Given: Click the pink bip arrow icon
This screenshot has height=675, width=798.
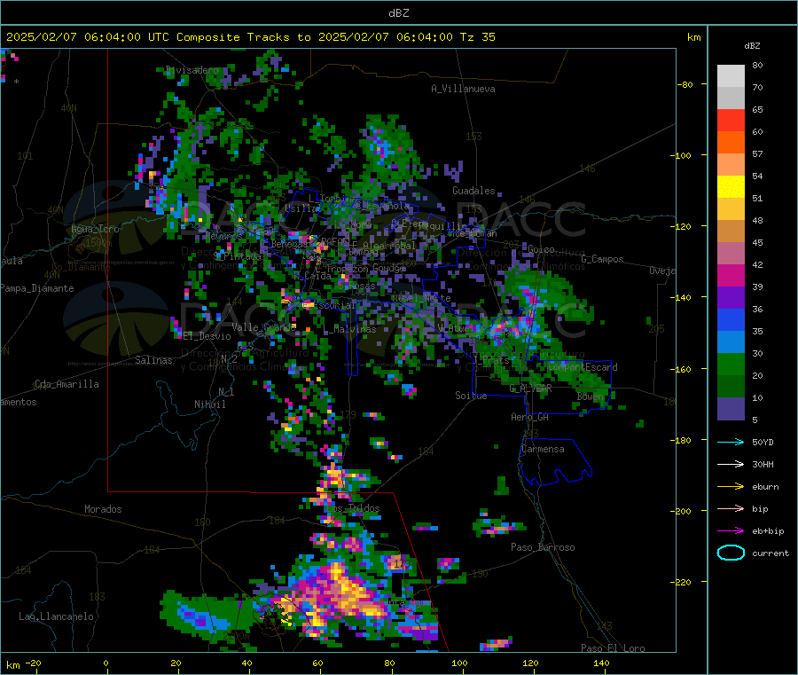Looking at the screenshot, I should pyautogui.click(x=731, y=508).
